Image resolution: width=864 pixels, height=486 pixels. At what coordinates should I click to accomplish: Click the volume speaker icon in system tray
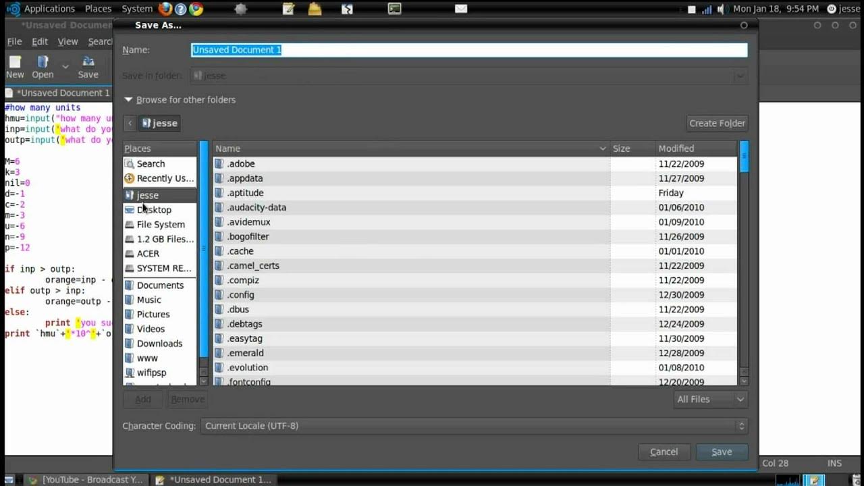click(721, 9)
